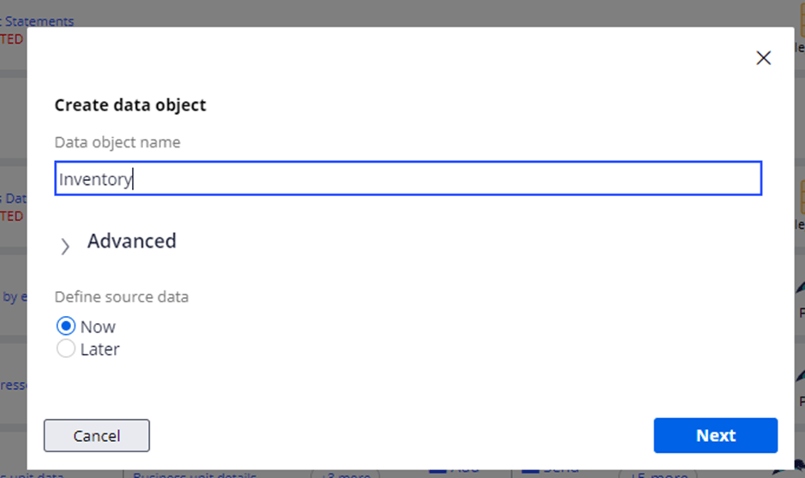Select the Later radio option
Viewport: 805px width, 478px height.
tap(65, 350)
